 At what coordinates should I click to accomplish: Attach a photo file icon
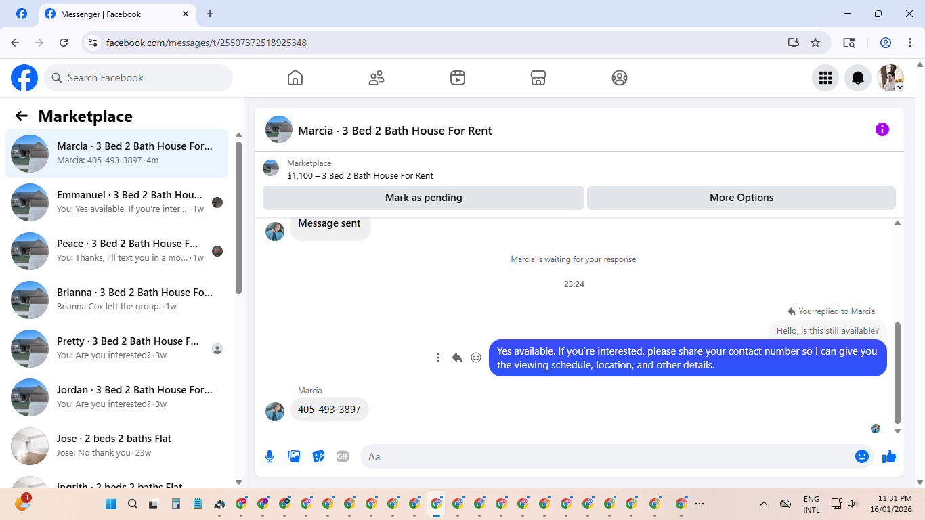coord(294,456)
